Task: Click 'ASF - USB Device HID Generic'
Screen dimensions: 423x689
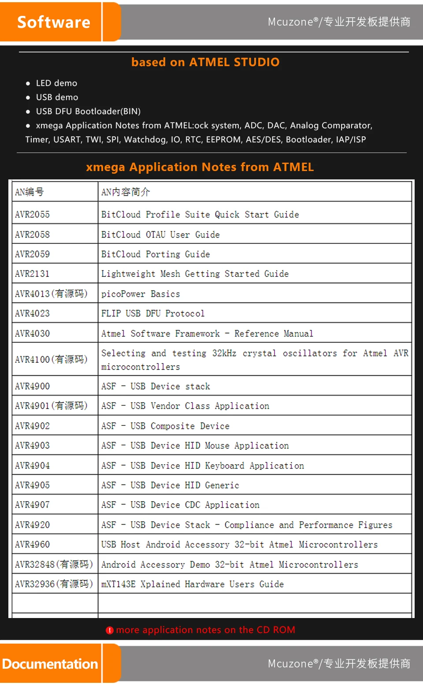Action: pyautogui.click(x=170, y=485)
